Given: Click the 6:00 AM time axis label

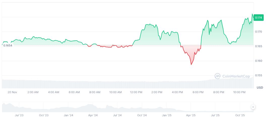Looking at the screenshot, I should click(x=74, y=92).
